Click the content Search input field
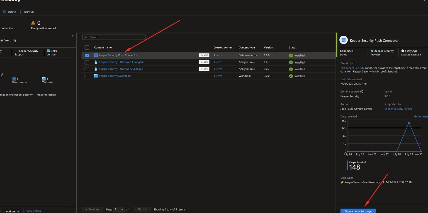428x213 pixels. point(114,37)
